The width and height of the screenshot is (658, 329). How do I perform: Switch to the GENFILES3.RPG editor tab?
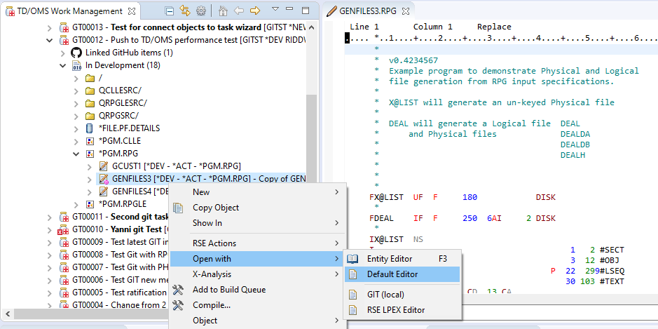(370, 11)
